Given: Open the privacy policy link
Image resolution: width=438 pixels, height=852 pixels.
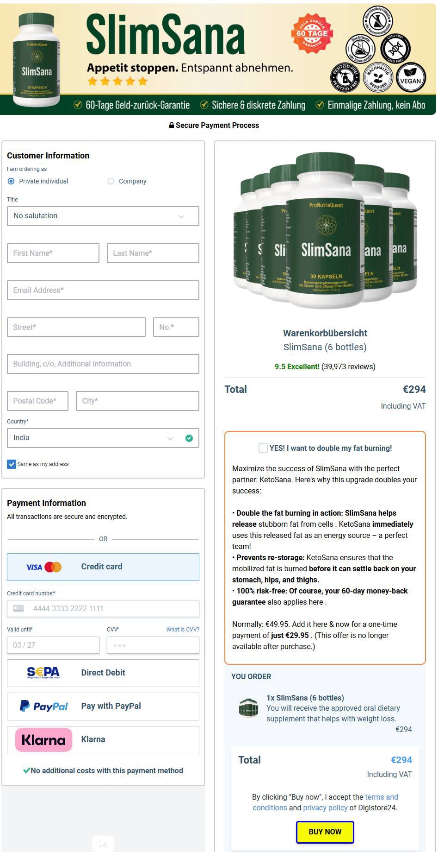Looking at the screenshot, I should pyautogui.click(x=325, y=808).
